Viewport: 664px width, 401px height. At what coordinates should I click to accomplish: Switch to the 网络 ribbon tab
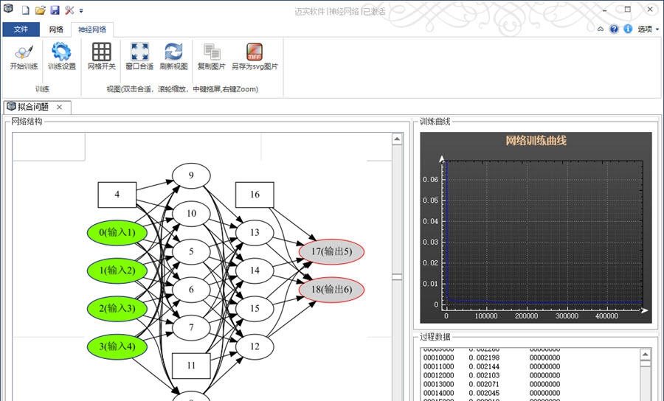(56, 29)
